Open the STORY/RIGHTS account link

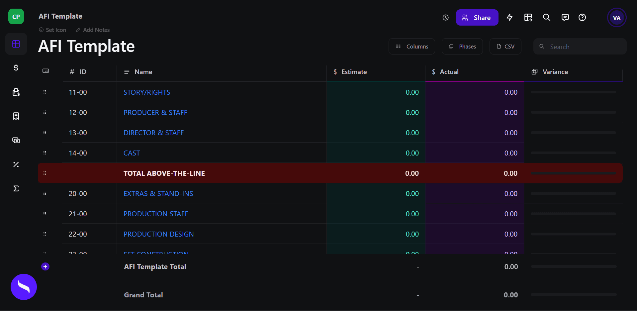tap(147, 92)
